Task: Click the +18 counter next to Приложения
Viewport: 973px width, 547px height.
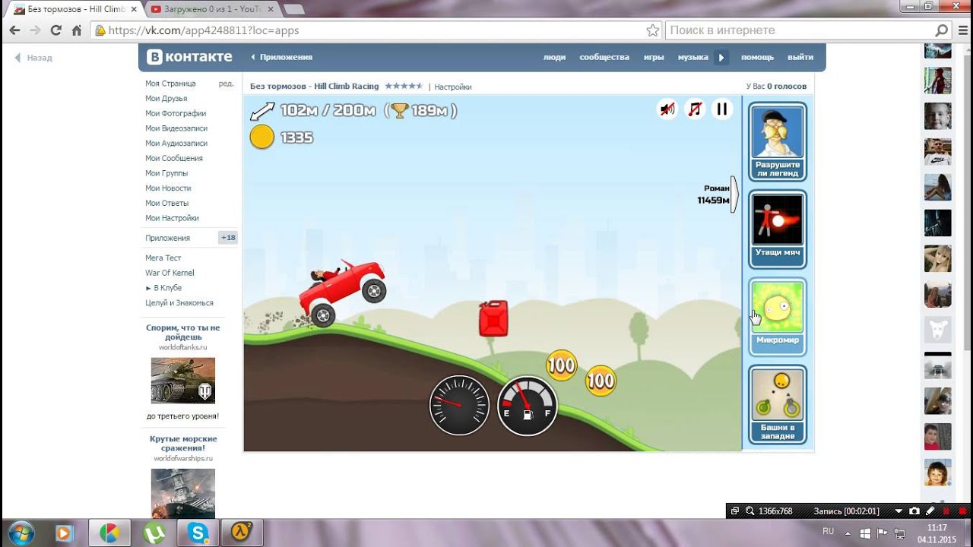Action: [x=228, y=238]
